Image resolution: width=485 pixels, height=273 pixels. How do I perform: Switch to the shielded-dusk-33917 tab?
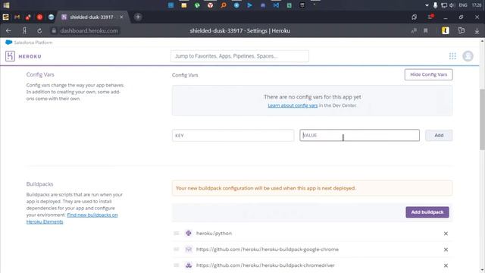point(92,17)
